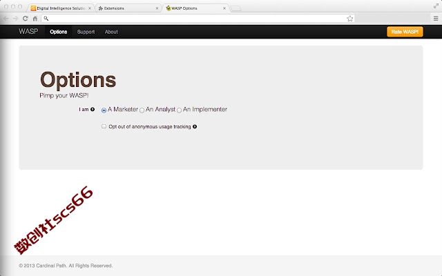Switch to the Extensions browser tab
This screenshot has width=442, height=276.
128,8
